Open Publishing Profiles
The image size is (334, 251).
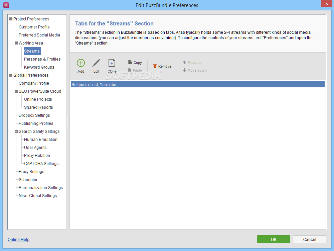pos(36,123)
